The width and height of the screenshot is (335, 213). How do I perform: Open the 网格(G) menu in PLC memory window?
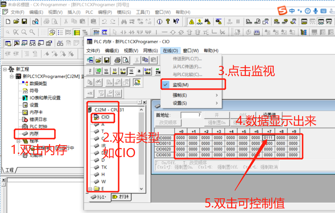150,51
